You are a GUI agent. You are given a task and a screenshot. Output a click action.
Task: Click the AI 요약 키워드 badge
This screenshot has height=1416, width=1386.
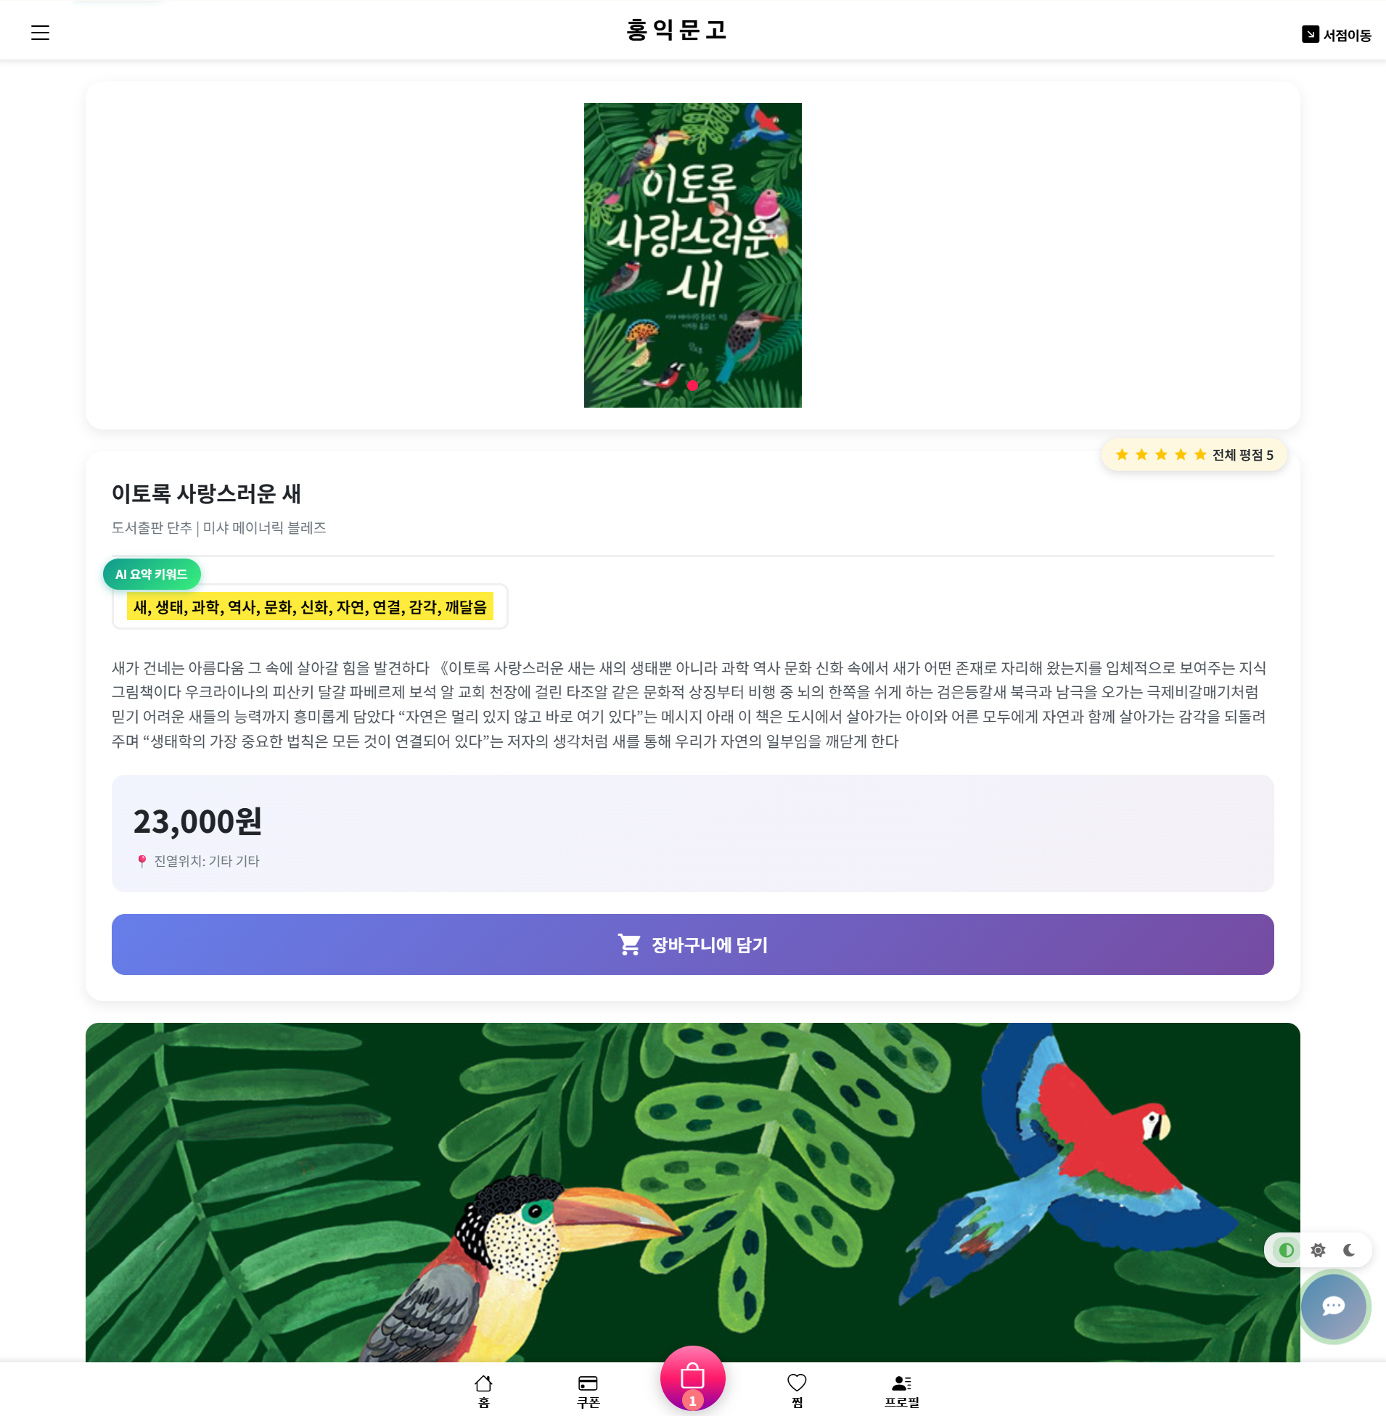pyautogui.click(x=152, y=574)
